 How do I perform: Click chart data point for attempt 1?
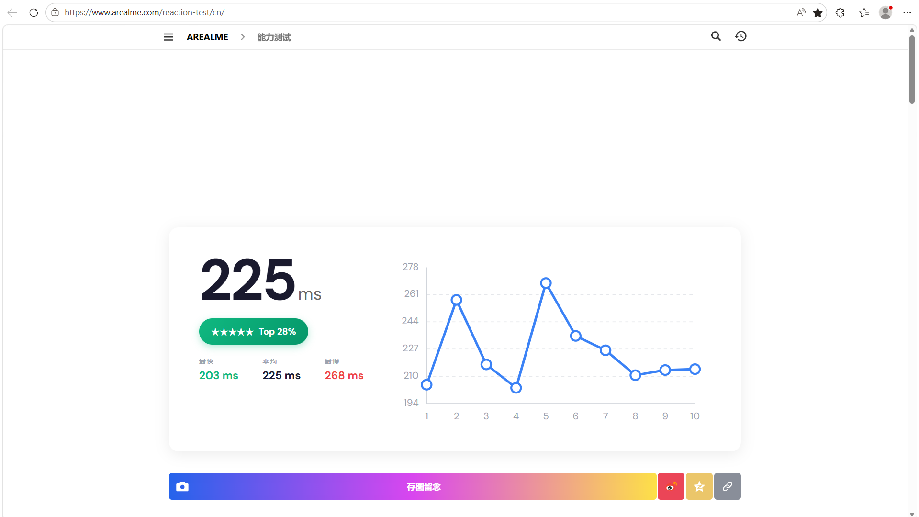[x=426, y=385]
